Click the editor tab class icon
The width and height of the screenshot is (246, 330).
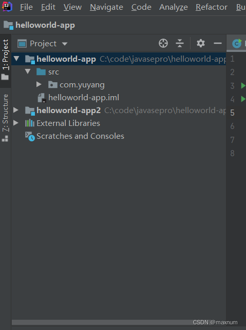click(x=237, y=43)
